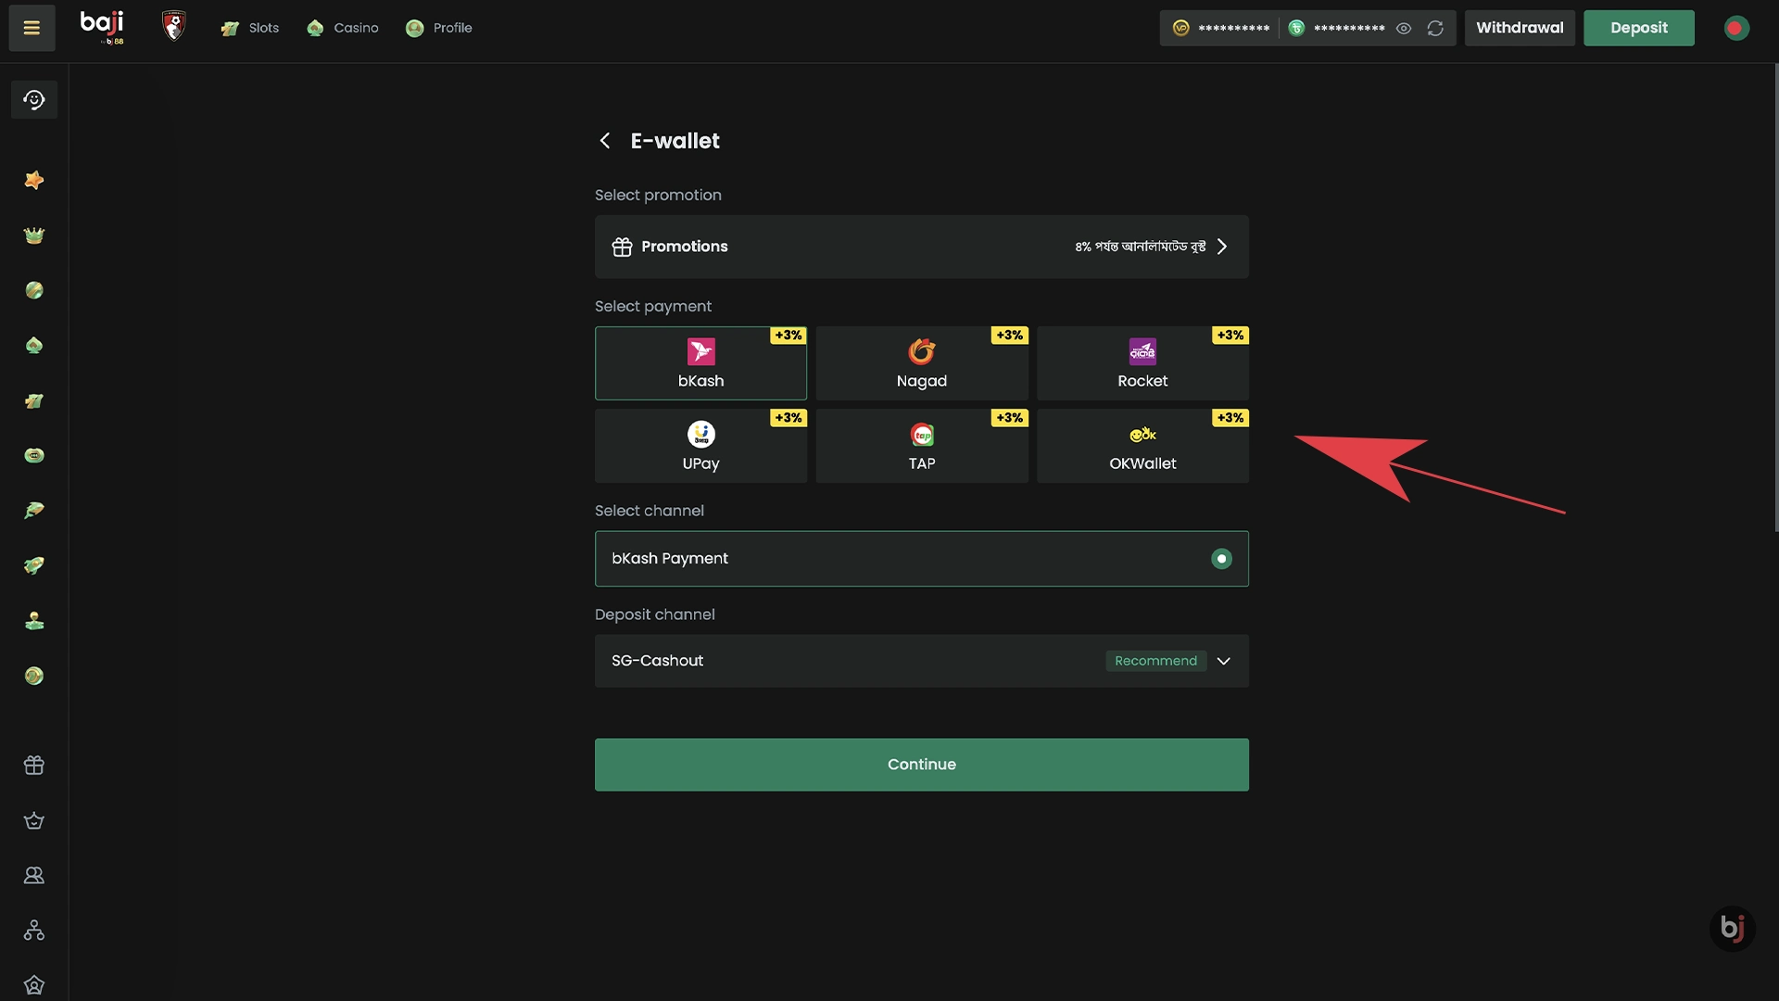The image size is (1779, 1001).
Task: Click the Promotions row
Action: pyautogui.click(x=922, y=247)
